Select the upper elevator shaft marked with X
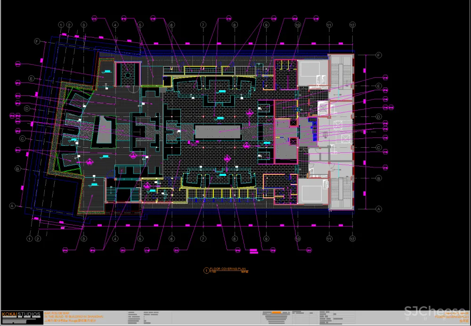The image size is (471, 326). [293, 123]
